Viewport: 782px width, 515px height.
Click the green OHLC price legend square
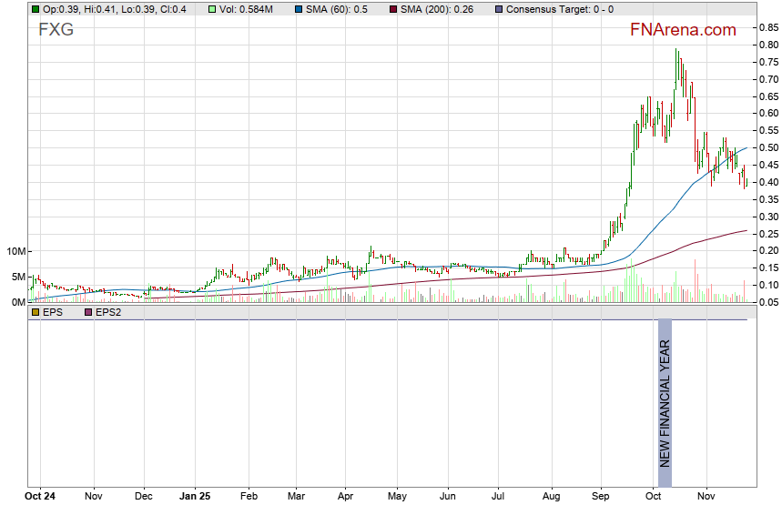[36, 9]
